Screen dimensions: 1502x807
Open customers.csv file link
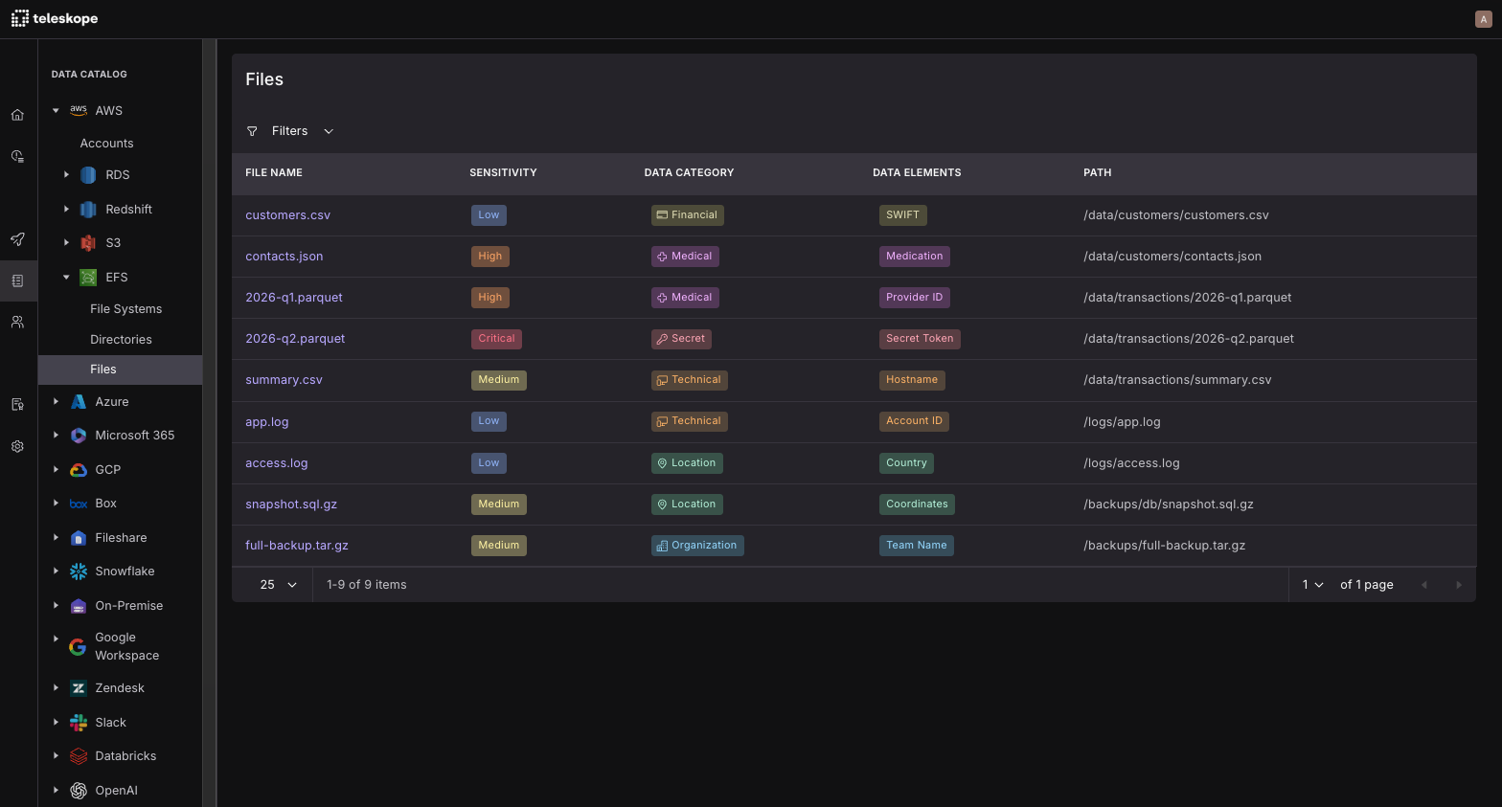tap(287, 215)
